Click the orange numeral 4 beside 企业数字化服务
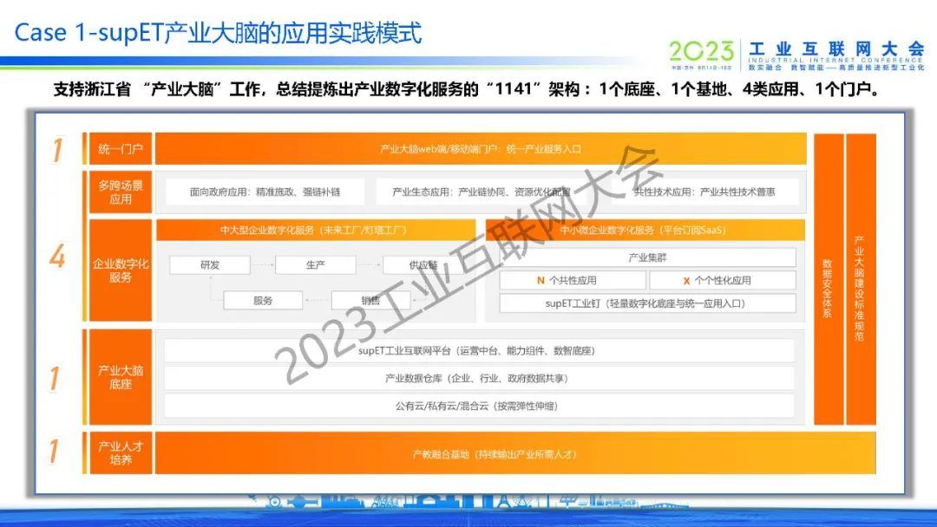 (x=57, y=257)
